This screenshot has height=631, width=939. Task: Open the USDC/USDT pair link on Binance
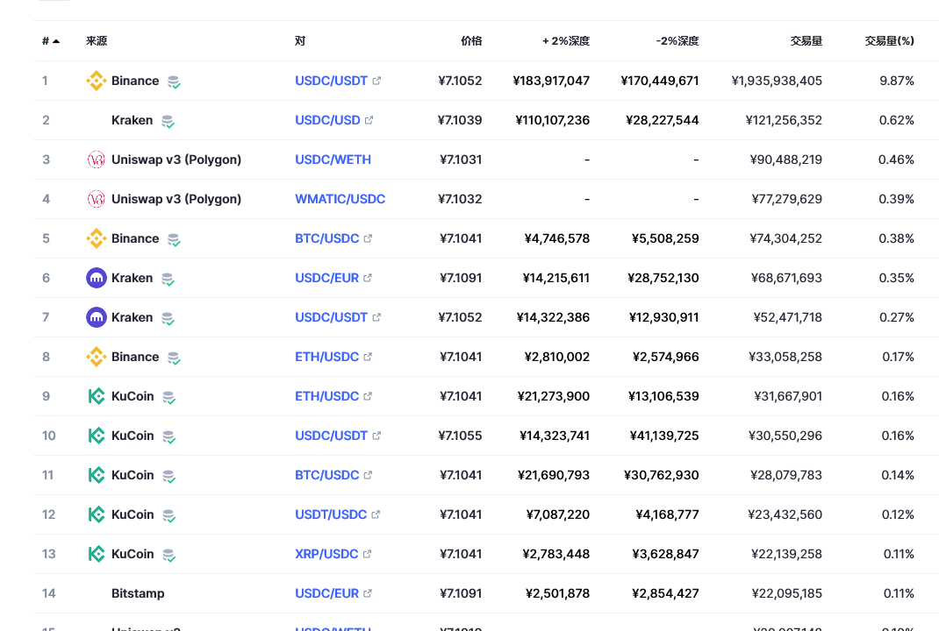[x=331, y=81]
